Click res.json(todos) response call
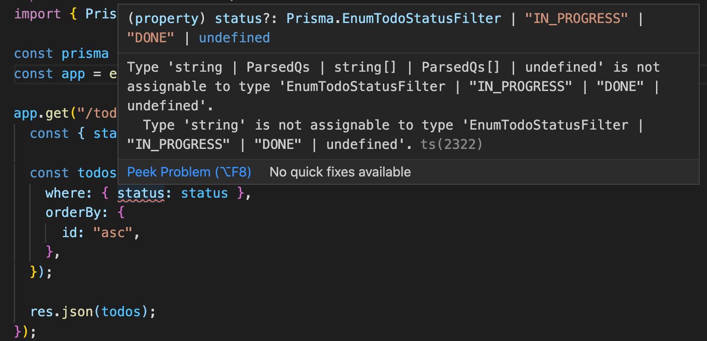 coord(92,312)
